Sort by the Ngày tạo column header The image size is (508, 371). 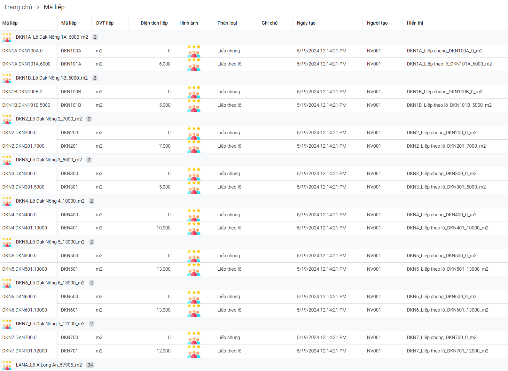point(306,23)
